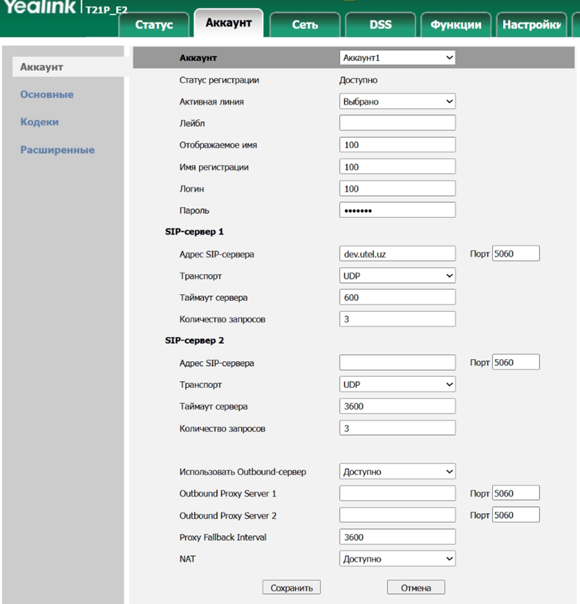This screenshot has width=580, height=604.
Task: Open the Статус tab
Action: pos(154,25)
